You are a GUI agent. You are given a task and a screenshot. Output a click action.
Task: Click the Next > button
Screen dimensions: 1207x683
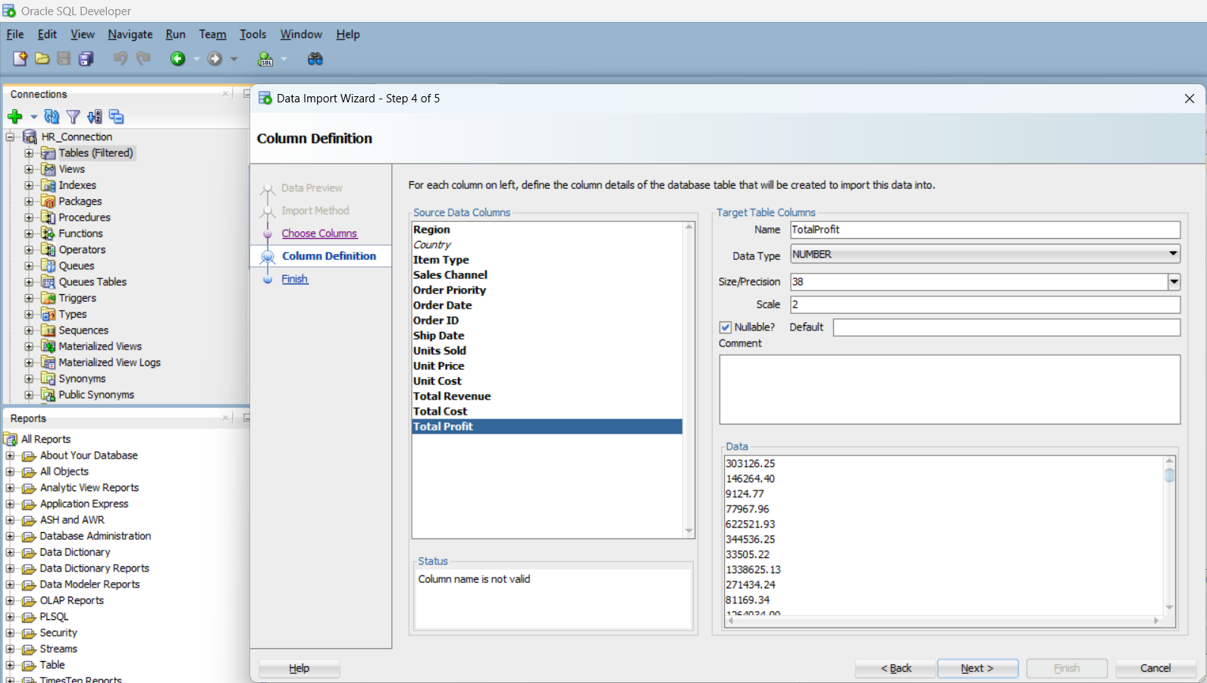(977, 668)
